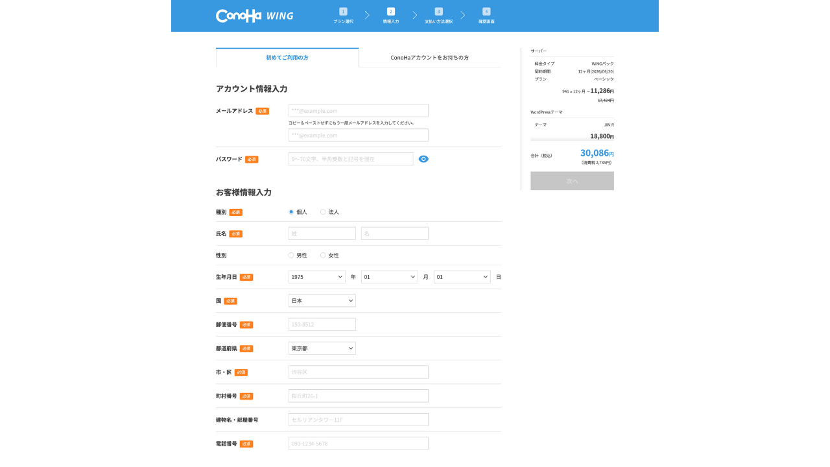
Task: Click step 2 情報入力 indicator
Action: (391, 16)
